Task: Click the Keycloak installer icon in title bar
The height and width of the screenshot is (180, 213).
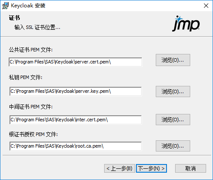Action: pyautogui.click(x=5, y=6)
